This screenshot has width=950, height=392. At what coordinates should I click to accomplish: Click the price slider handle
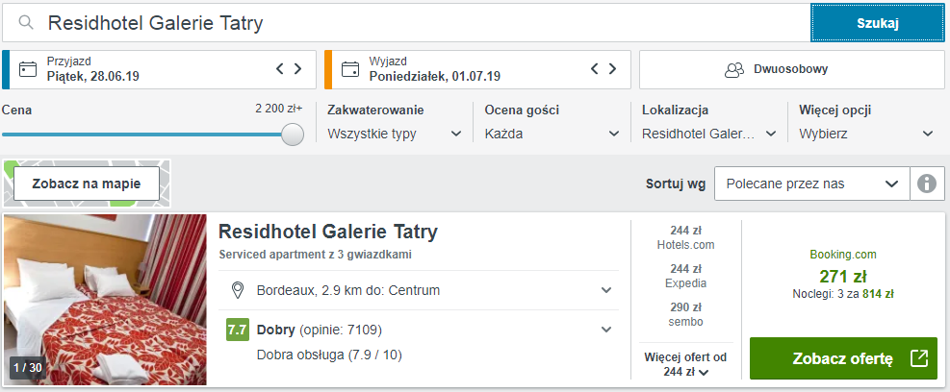pos(293,135)
